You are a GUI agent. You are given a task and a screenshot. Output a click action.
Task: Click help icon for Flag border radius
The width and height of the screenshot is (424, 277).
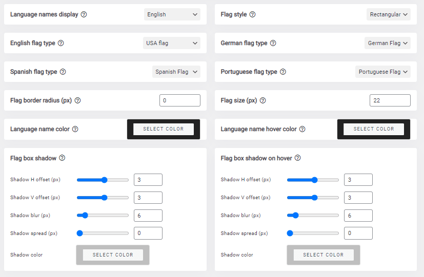77,100
